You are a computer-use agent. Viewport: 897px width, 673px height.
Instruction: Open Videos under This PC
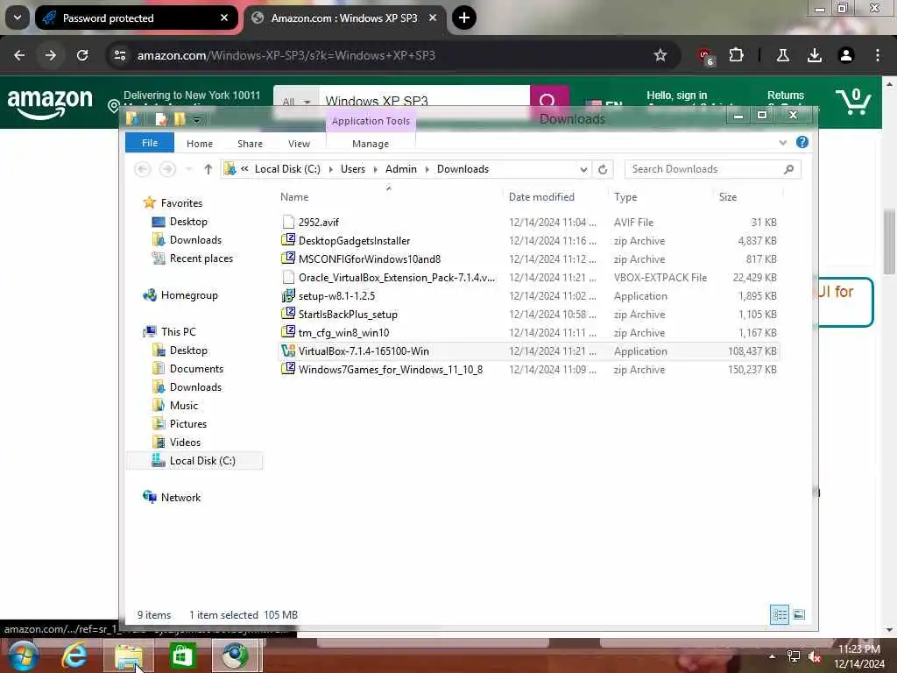[x=177, y=442]
